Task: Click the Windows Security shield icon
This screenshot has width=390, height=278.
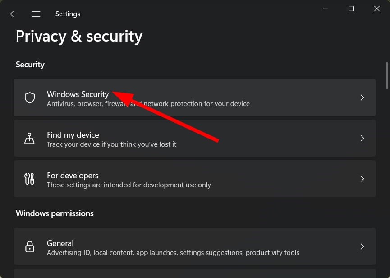Action: click(30, 97)
